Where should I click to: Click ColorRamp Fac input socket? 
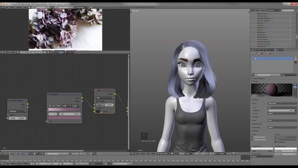tap(47, 121)
